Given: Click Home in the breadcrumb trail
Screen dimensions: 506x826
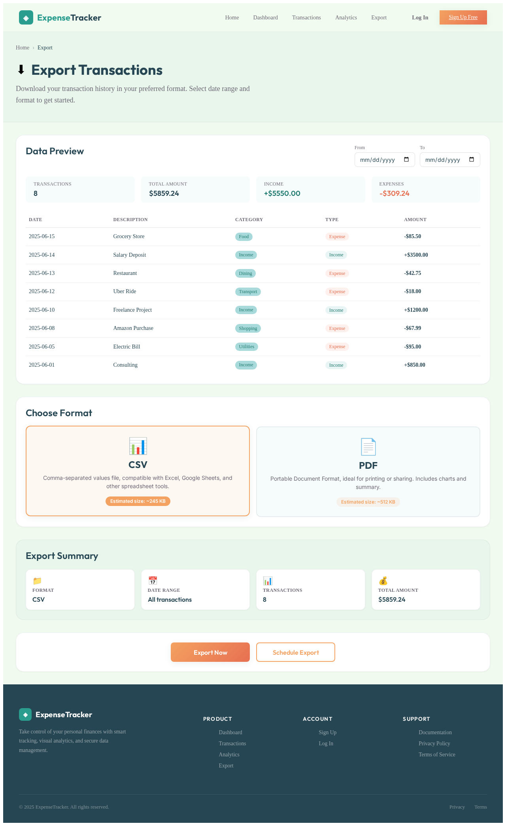Looking at the screenshot, I should pos(23,47).
